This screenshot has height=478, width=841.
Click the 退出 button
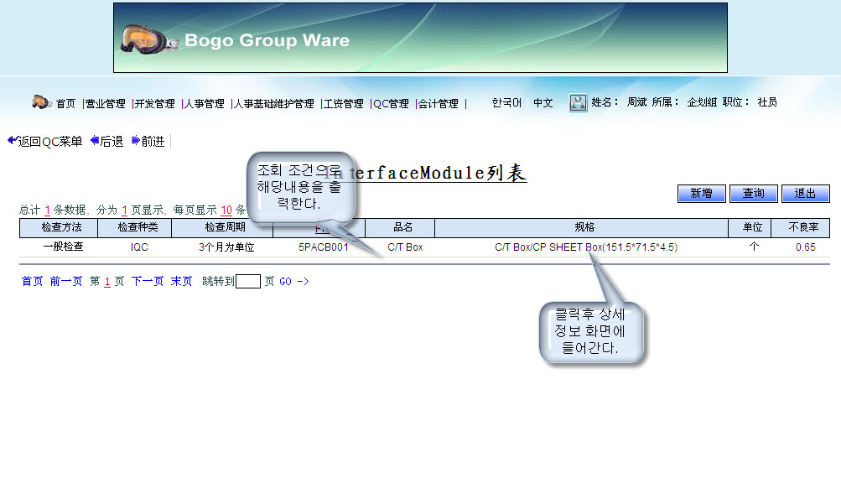[805, 194]
